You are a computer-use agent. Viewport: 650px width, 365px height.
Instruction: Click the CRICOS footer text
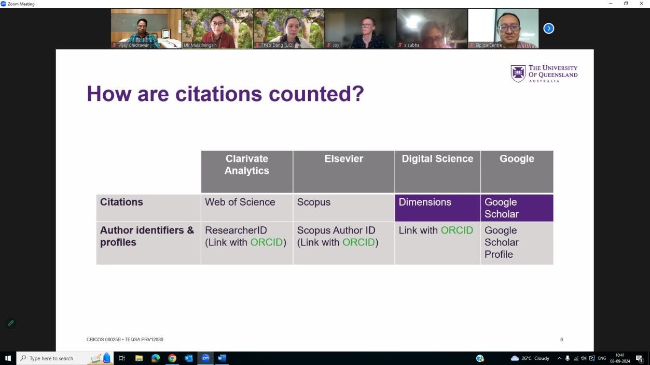(x=125, y=340)
